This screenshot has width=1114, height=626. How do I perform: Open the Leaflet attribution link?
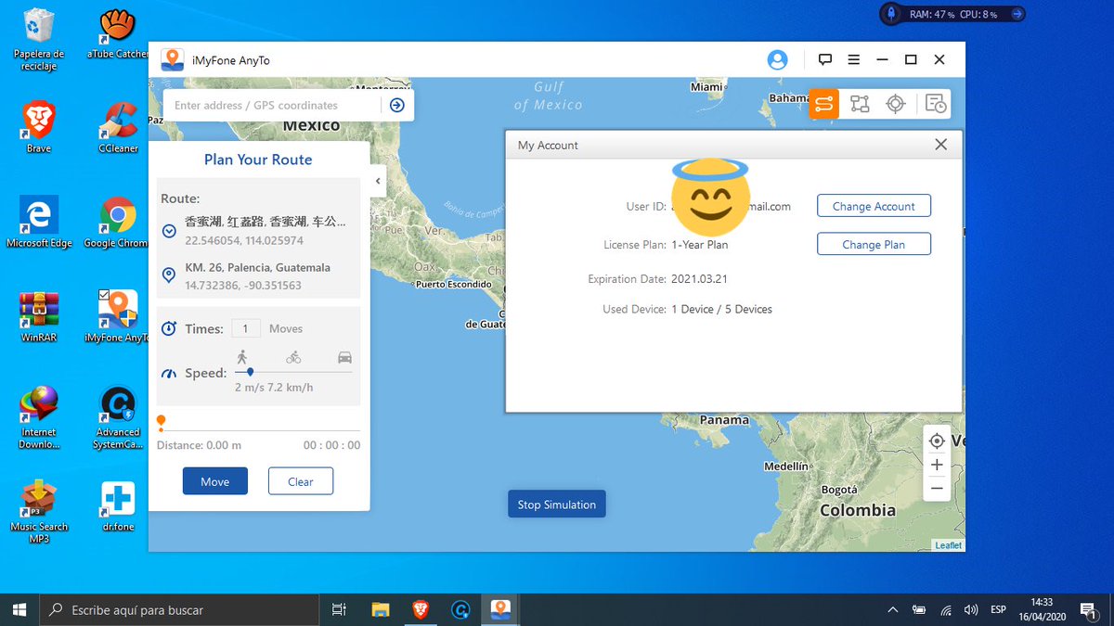pos(949,545)
